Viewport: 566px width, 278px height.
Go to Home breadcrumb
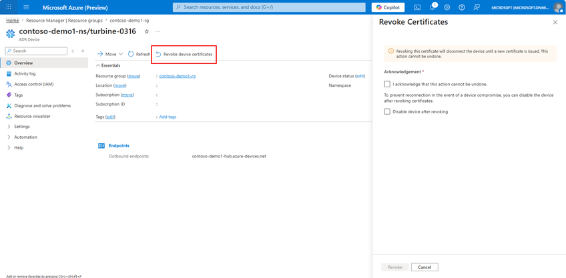[x=12, y=21]
